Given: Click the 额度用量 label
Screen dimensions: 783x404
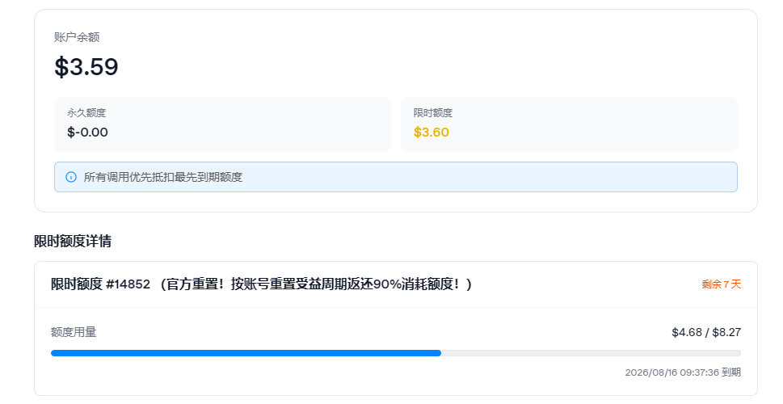Looking at the screenshot, I should pos(74,332).
